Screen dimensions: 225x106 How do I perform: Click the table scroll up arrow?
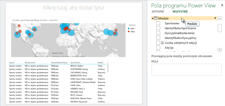pyautogui.click(x=108, y=62)
